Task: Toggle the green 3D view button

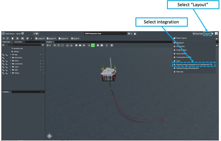Action: point(93,45)
